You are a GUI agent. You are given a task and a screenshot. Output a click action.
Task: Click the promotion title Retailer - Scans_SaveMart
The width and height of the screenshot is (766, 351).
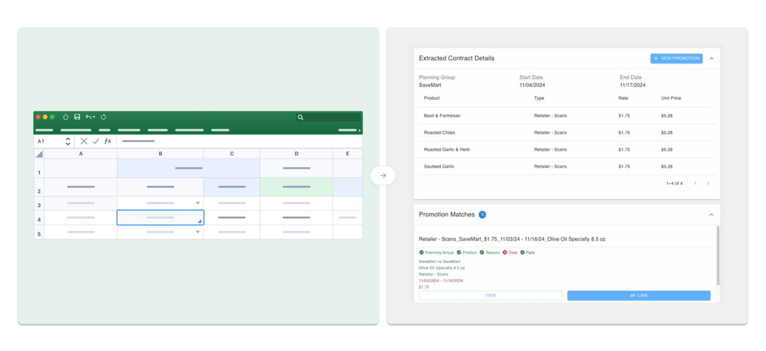tap(512, 239)
